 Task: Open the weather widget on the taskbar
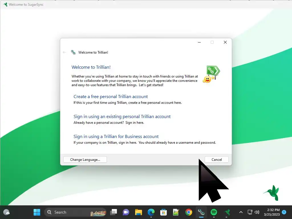[x=7, y=212]
